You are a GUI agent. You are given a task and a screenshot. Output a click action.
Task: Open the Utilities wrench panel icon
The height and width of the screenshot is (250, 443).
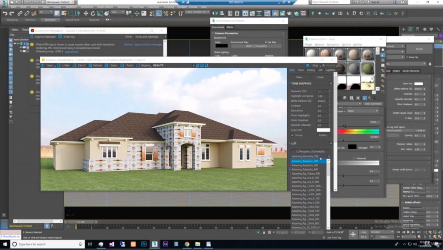click(x=438, y=29)
